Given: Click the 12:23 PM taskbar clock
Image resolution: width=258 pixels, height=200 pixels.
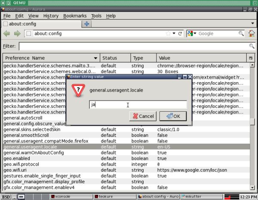Looking at the screenshot, I should [x=248, y=197].
